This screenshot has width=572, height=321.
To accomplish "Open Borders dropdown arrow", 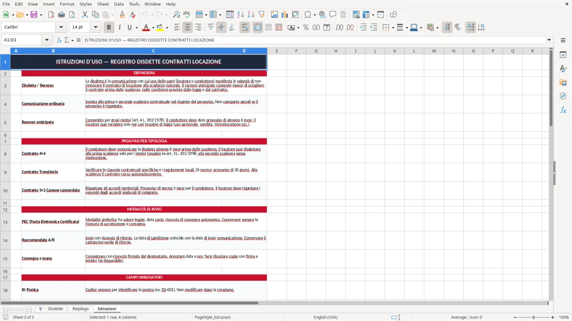I will pyautogui.click(x=394, y=28).
